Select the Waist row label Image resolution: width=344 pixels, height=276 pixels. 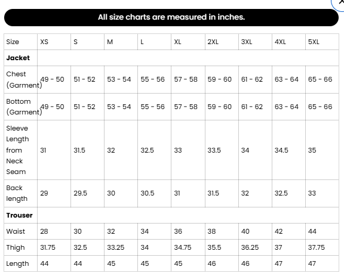(x=16, y=231)
